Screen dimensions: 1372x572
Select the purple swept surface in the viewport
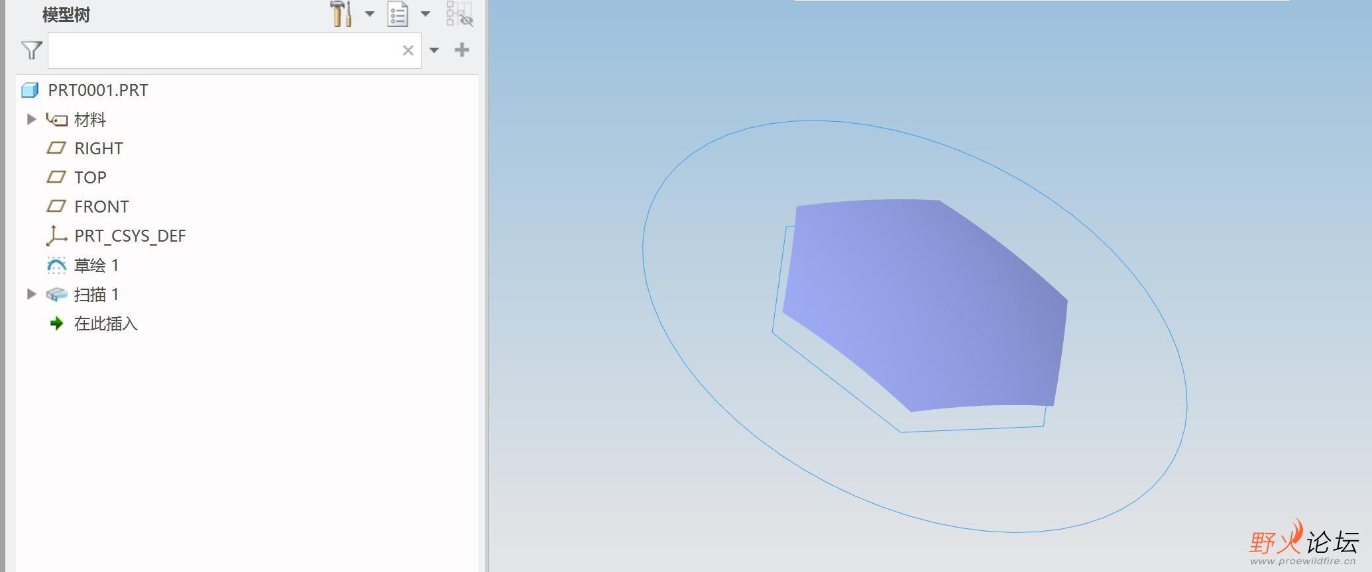[x=925, y=305]
